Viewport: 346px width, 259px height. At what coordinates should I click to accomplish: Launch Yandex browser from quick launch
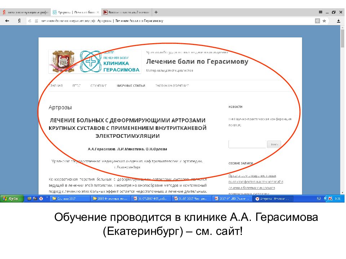41,199
